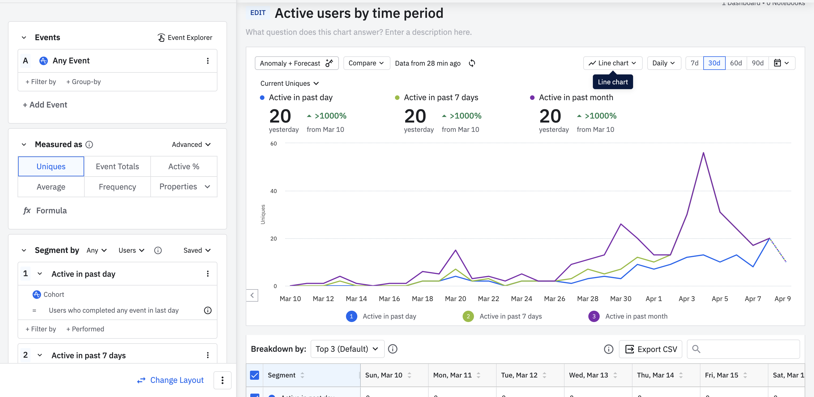Collapse the Events section chevron

click(24, 38)
